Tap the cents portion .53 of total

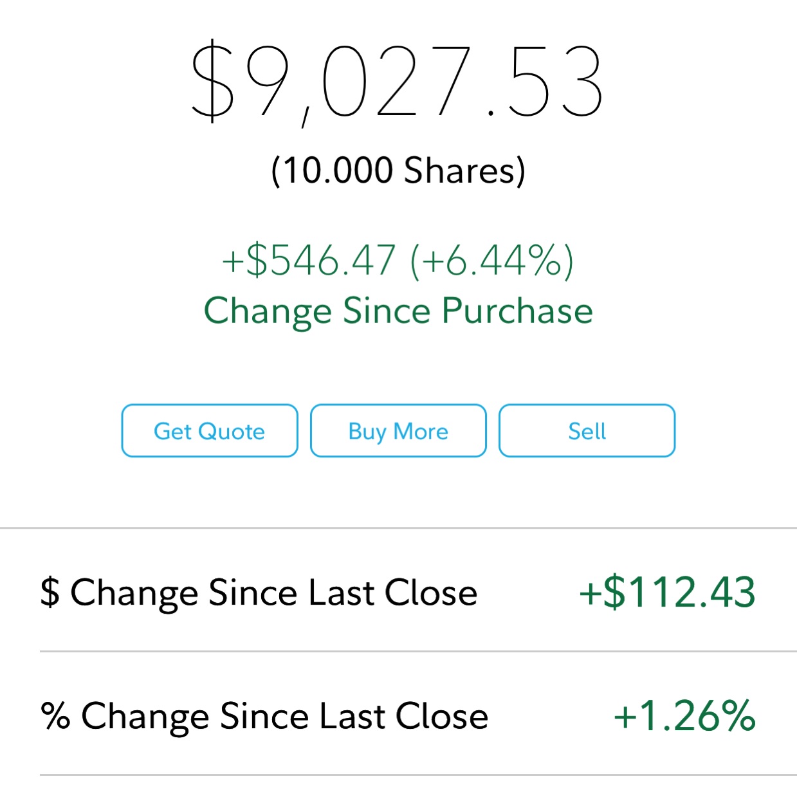(545, 82)
